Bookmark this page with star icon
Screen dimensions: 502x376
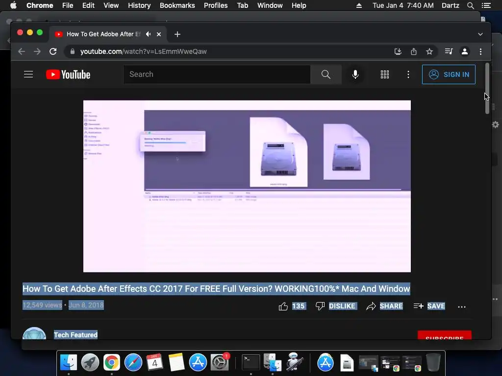pos(429,51)
